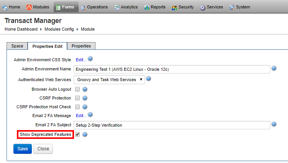
Task: Click Edit link for Email 2 FA Message
Action: [x=81, y=115]
